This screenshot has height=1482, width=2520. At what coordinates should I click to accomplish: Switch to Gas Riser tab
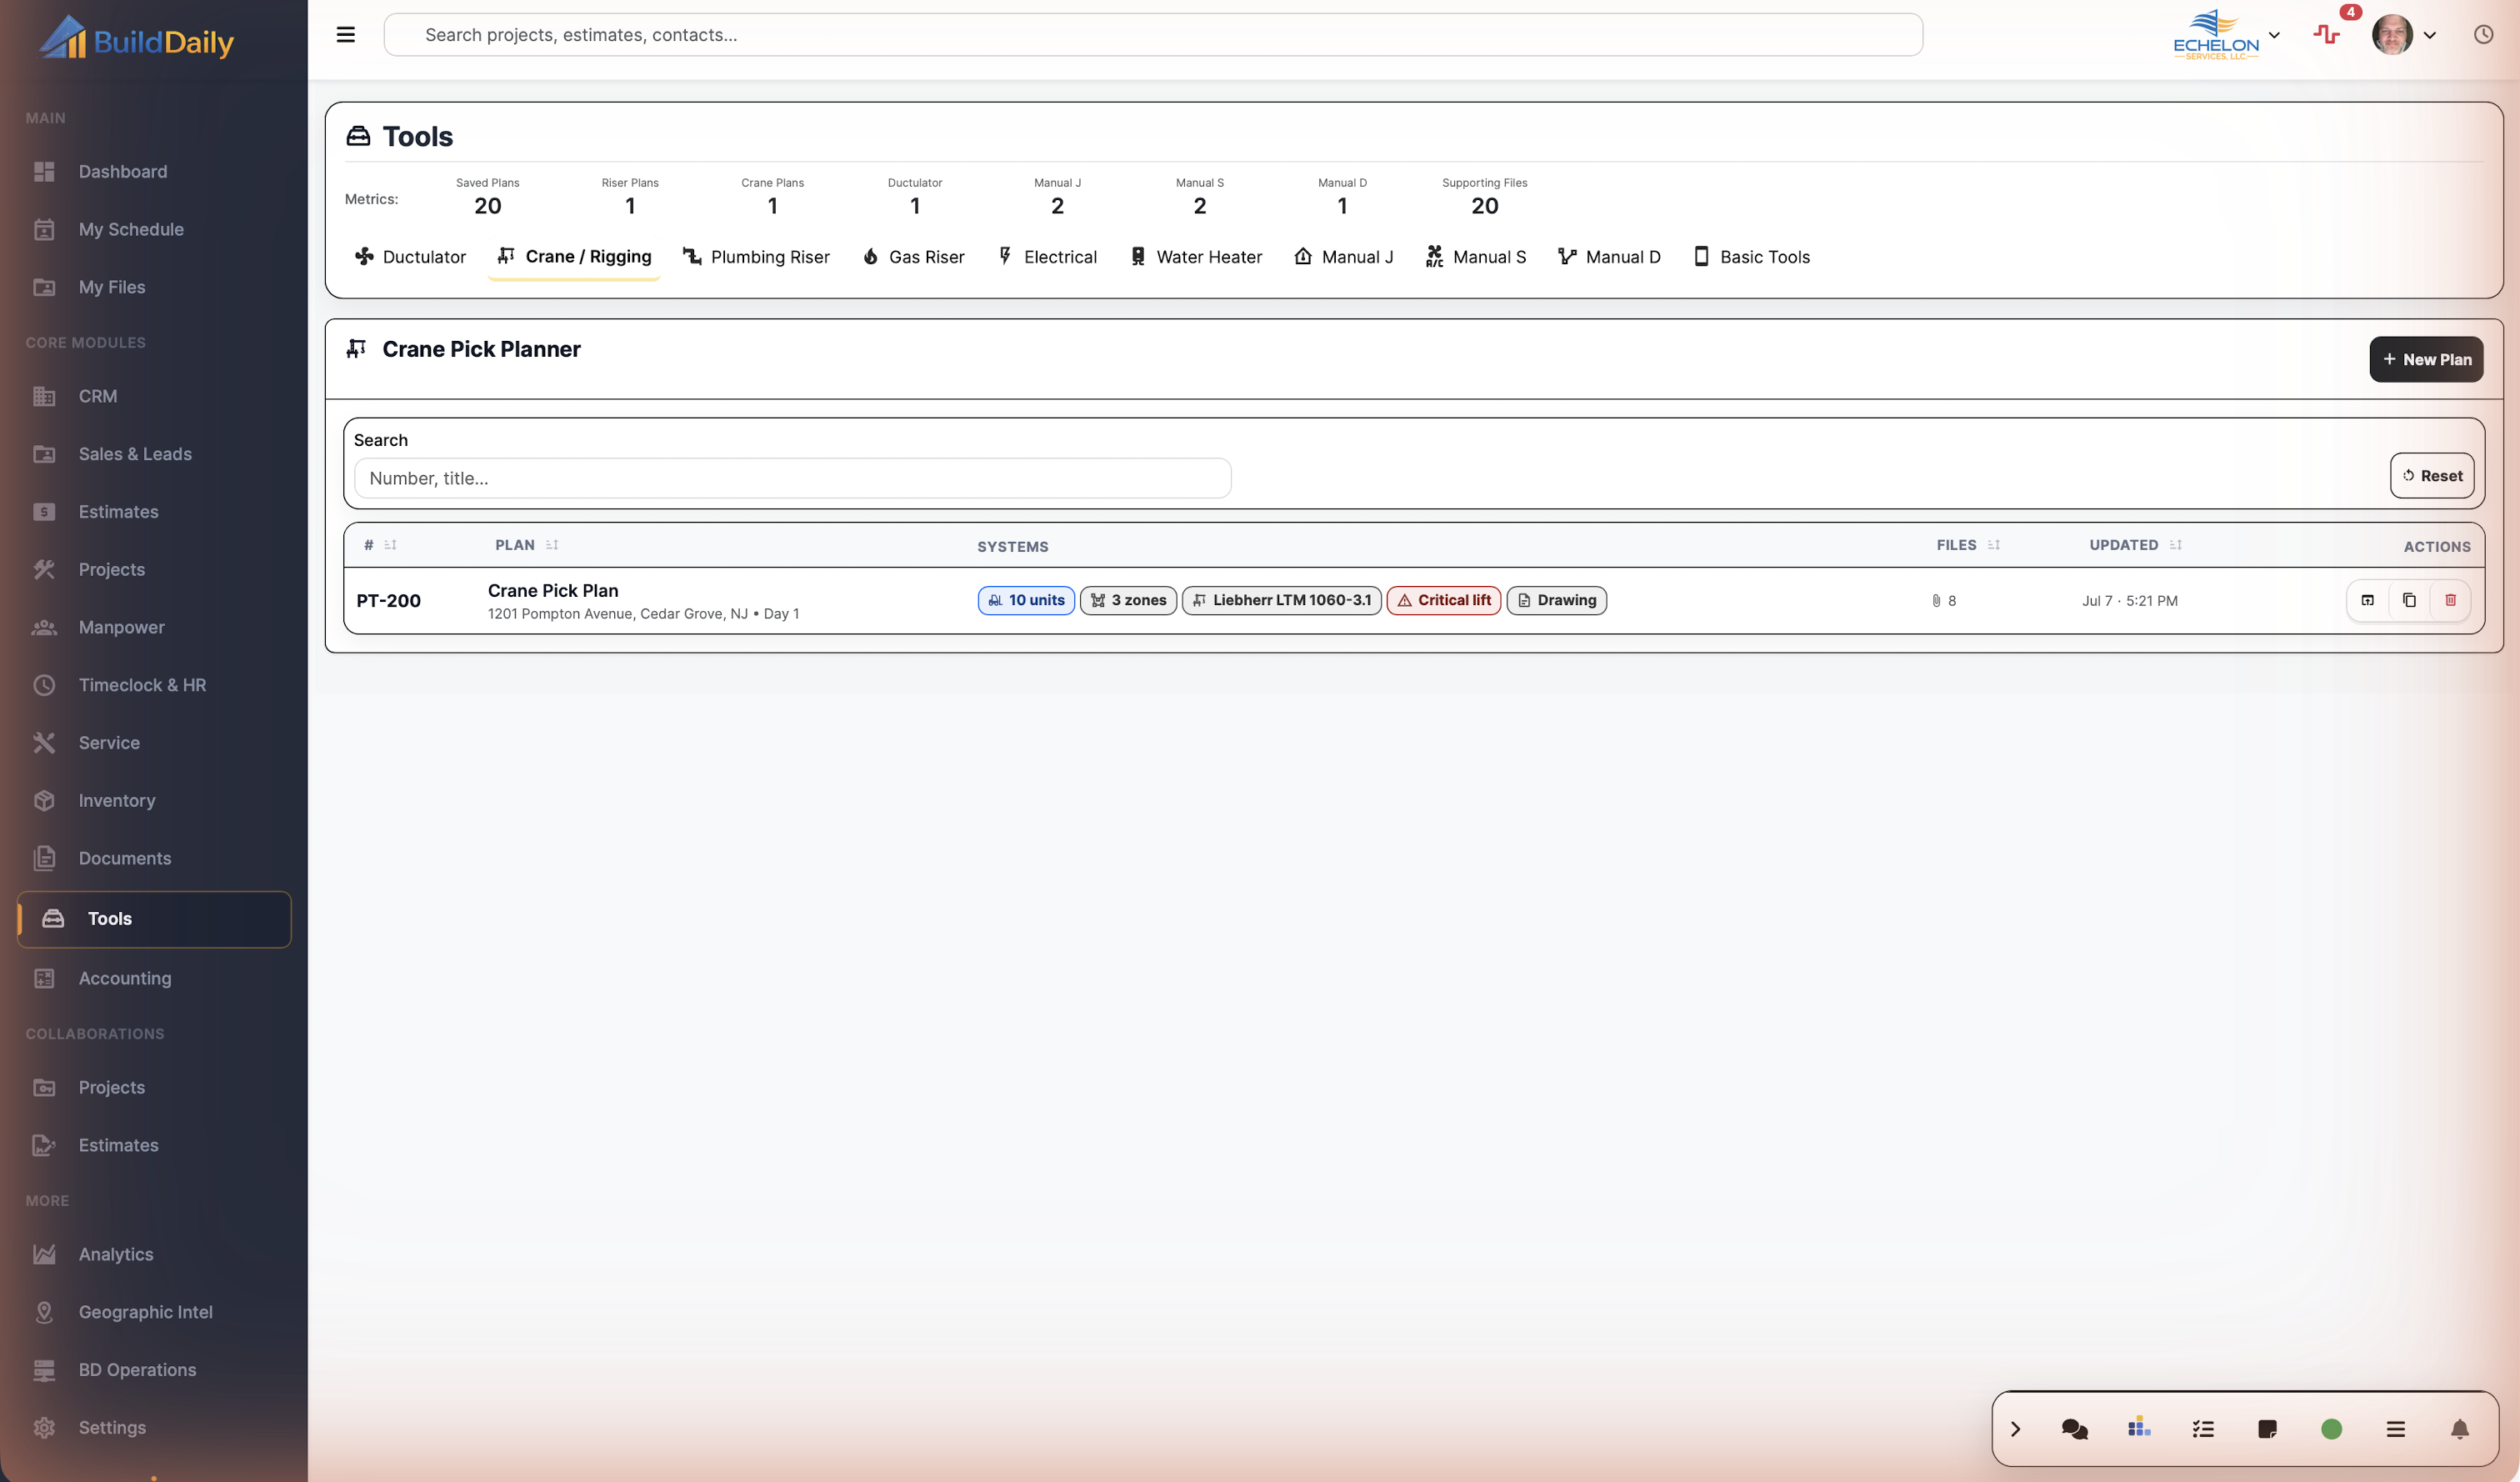(x=913, y=257)
